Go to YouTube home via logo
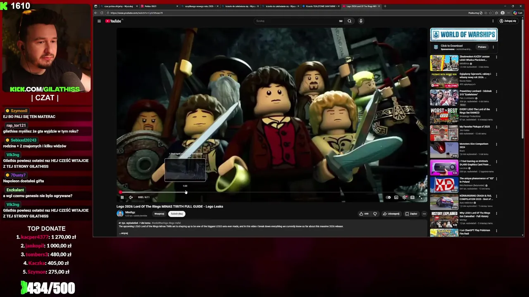The height and width of the screenshot is (297, 529). [113, 21]
